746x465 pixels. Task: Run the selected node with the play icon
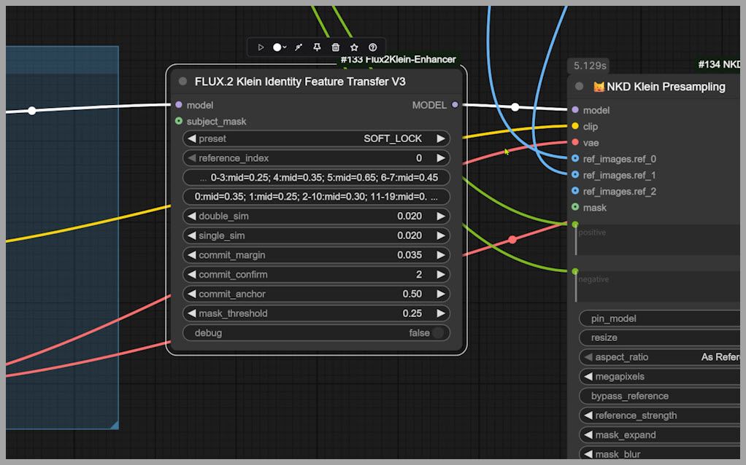click(x=261, y=47)
